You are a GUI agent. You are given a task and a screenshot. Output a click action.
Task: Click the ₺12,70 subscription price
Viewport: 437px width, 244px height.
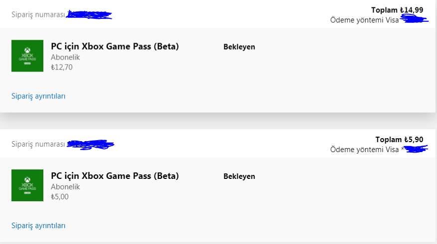pyautogui.click(x=62, y=67)
